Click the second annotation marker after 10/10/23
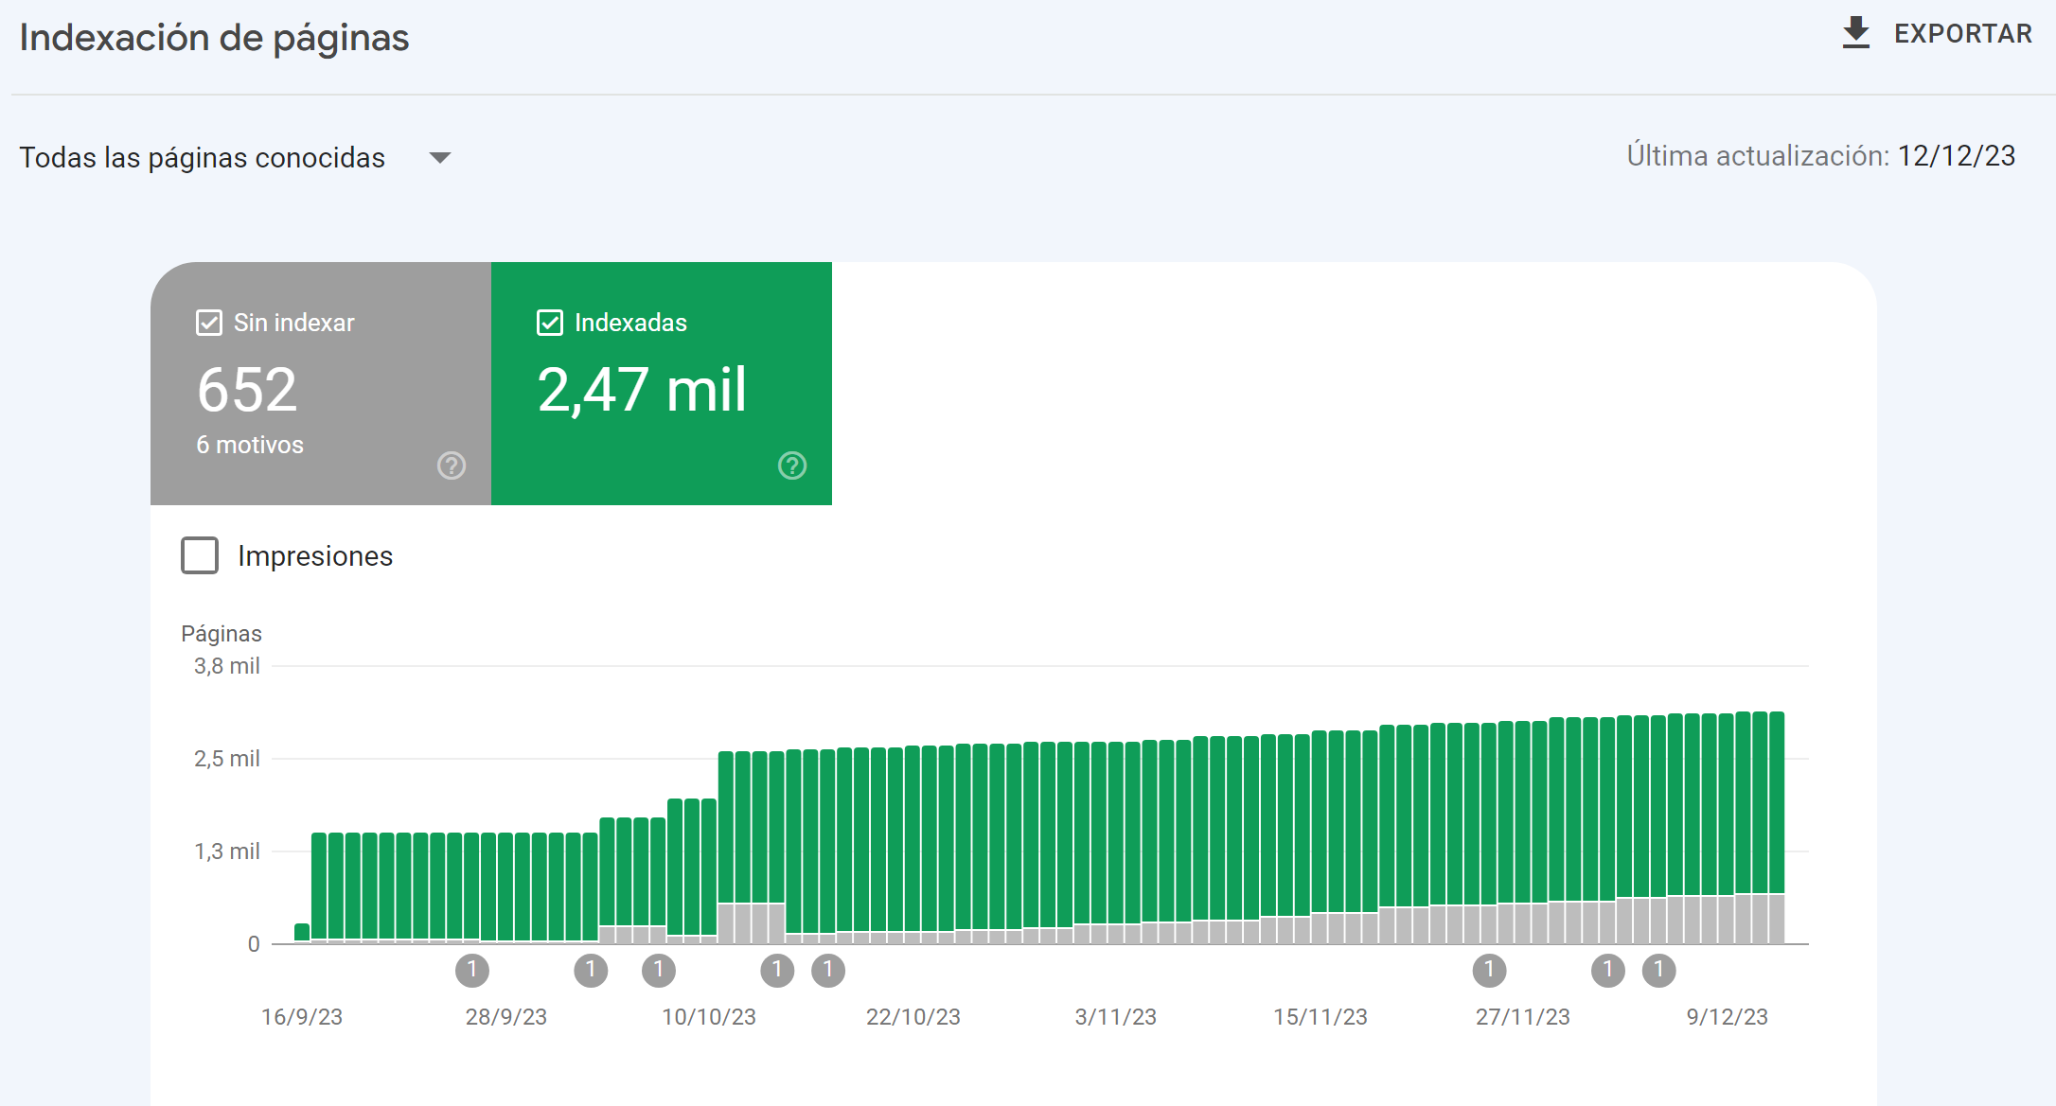Viewport: 2056px width, 1106px height. point(828,970)
